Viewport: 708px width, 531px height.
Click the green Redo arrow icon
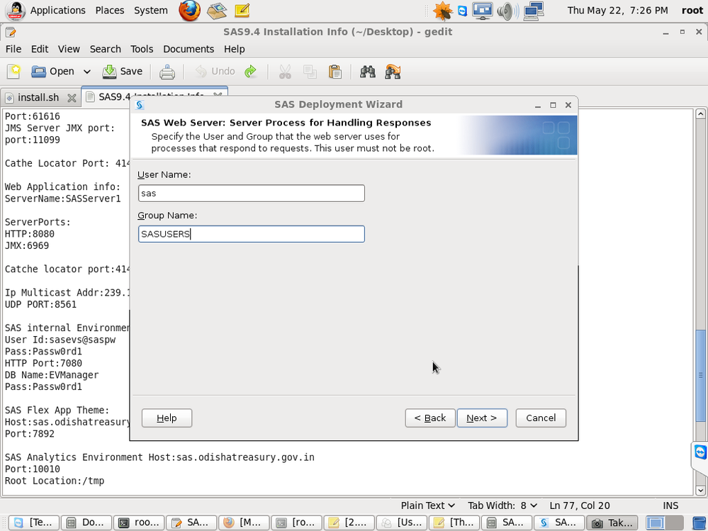[x=250, y=72]
